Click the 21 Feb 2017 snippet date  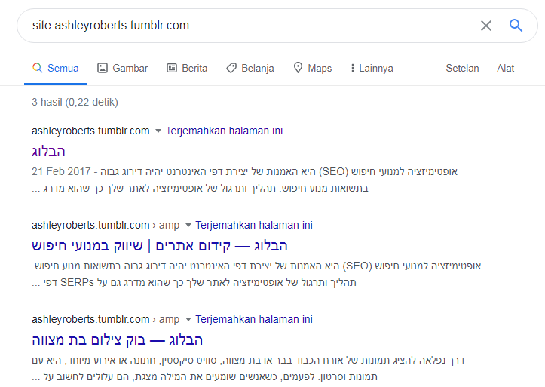click(61, 171)
